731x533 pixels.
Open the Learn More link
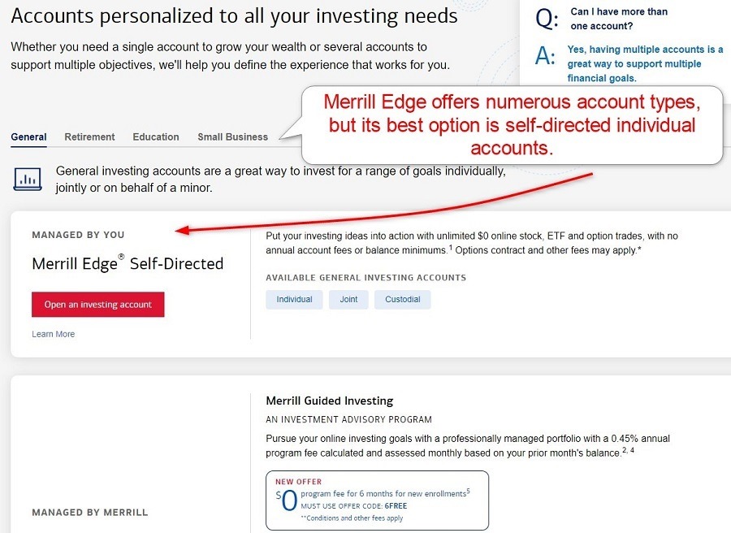(x=53, y=333)
